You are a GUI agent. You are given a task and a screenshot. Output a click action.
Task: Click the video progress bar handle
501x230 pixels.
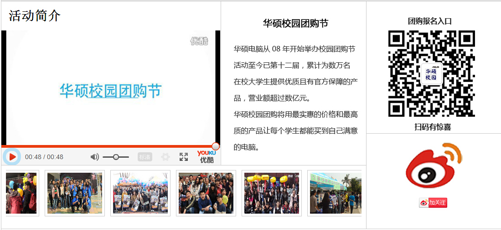pyautogui.click(x=216, y=146)
